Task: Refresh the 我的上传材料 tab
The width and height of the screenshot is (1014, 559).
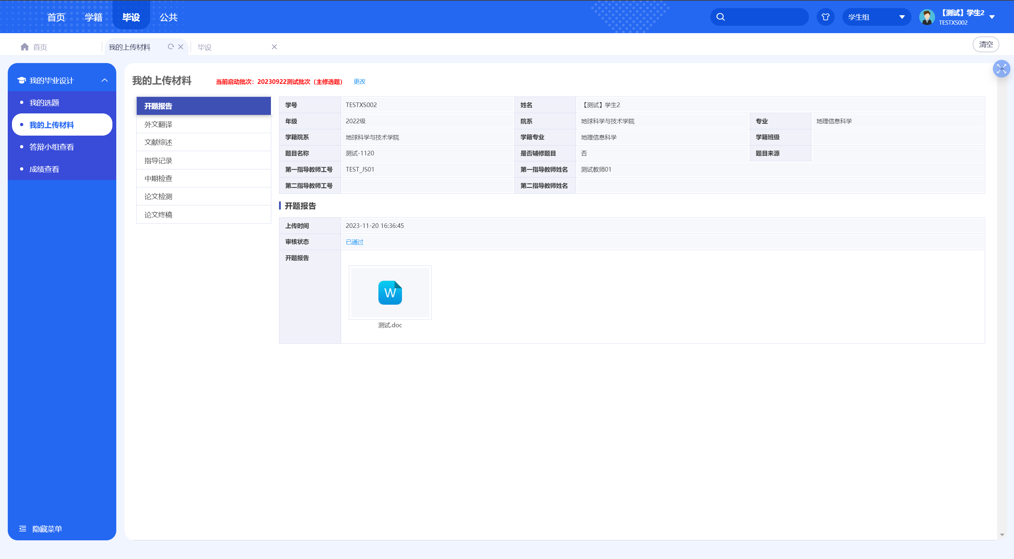Action: pos(171,46)
